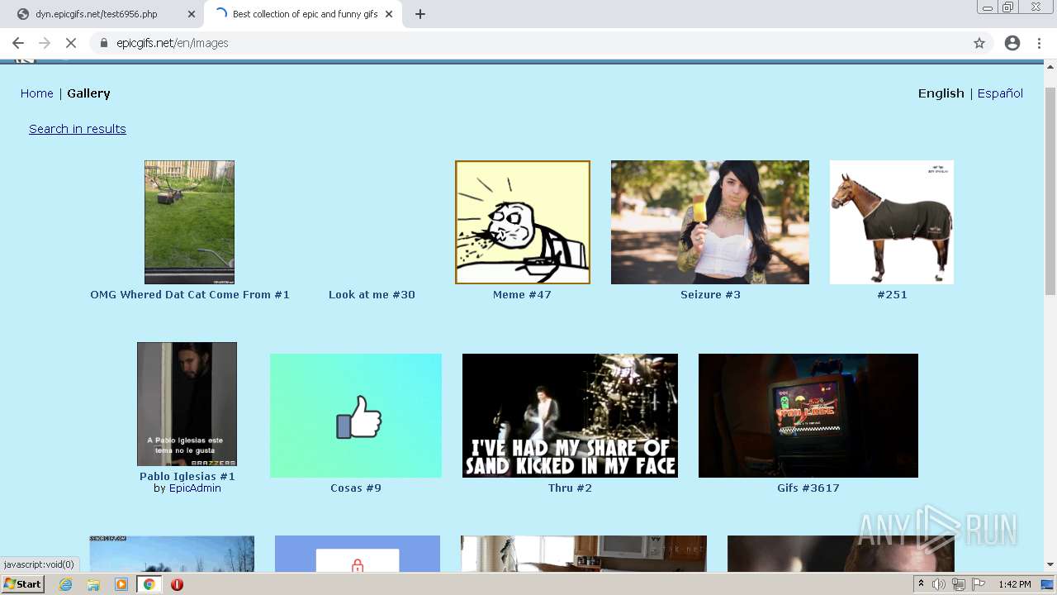
Task: Go back with the browser back arrow
Action: tap(18, 43)
